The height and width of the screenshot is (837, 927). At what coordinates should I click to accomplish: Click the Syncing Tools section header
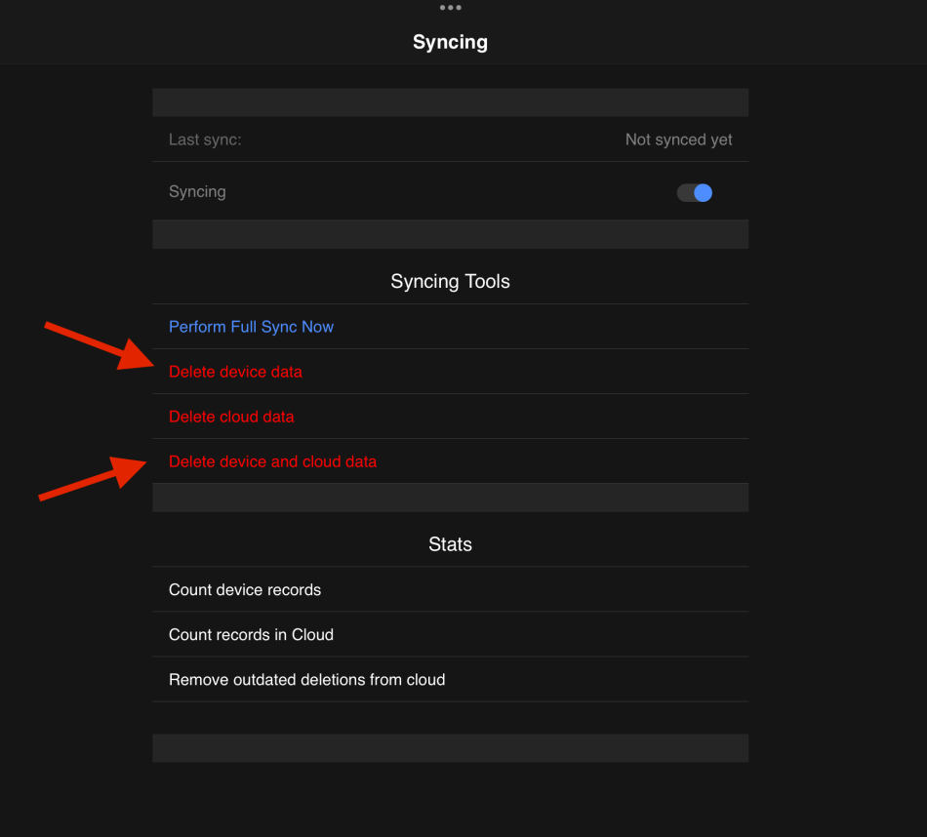click(x=450, y=282)
